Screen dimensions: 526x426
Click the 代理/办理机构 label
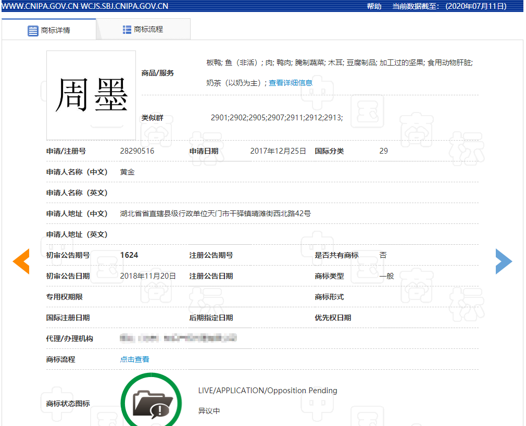pos(69,339)
